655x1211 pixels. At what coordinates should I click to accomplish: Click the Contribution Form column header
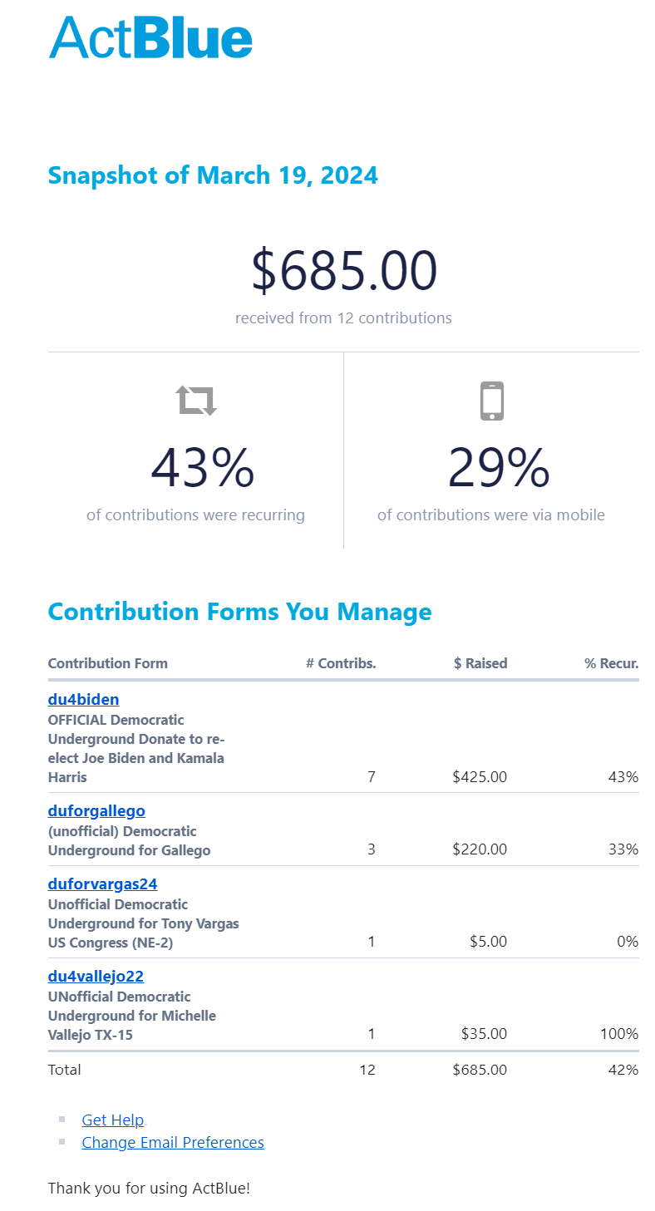pyautogui.click(x=108, y=663)
